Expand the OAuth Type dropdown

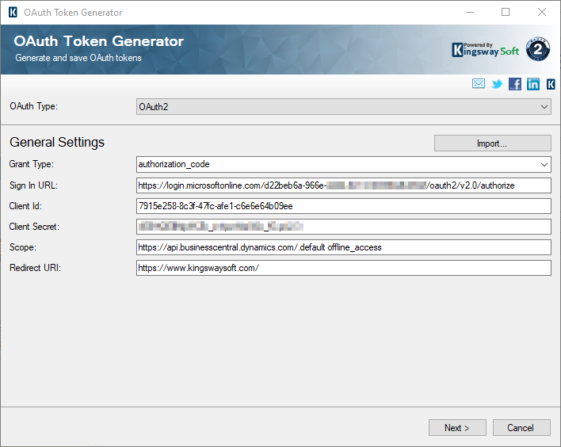343,106
